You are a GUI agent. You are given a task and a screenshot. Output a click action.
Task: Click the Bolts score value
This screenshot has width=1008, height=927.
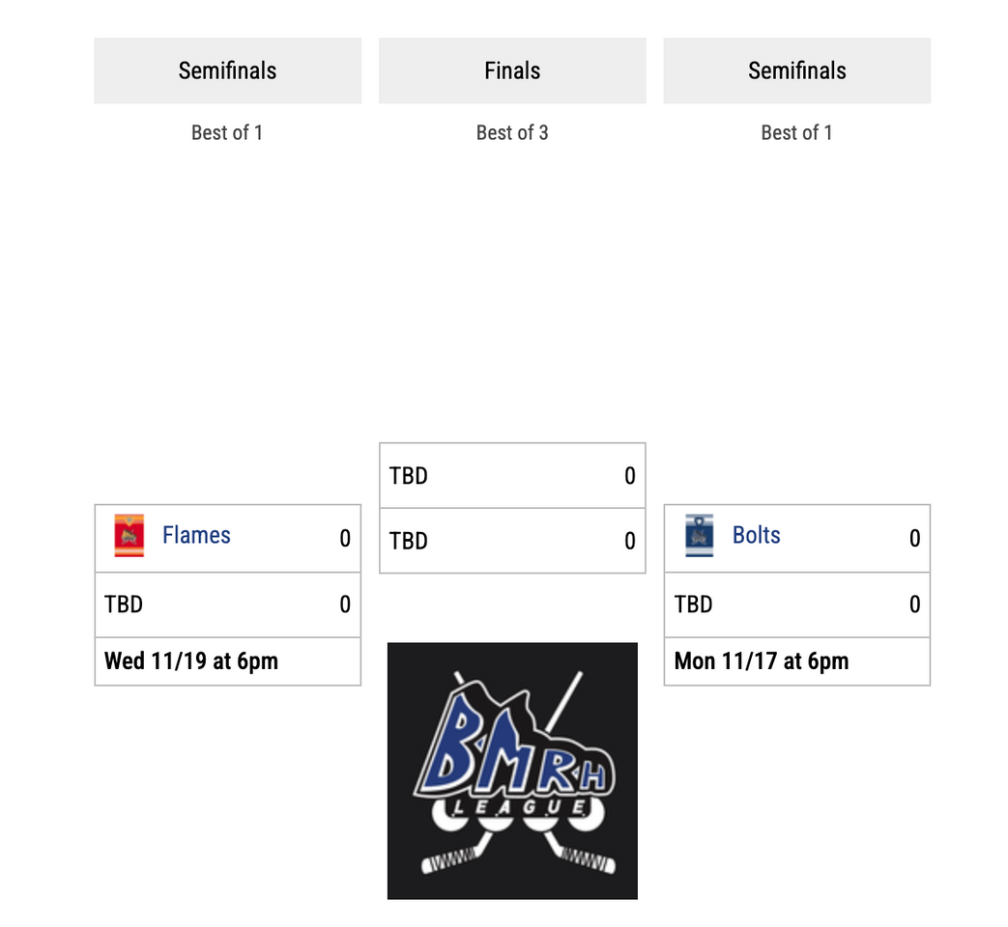coord(914,539)
